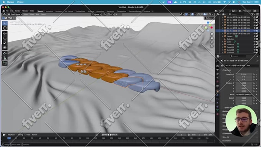Click the play animation button
Image resolution: width=261 pixels, height=147 pixels.
pos(111,135)
